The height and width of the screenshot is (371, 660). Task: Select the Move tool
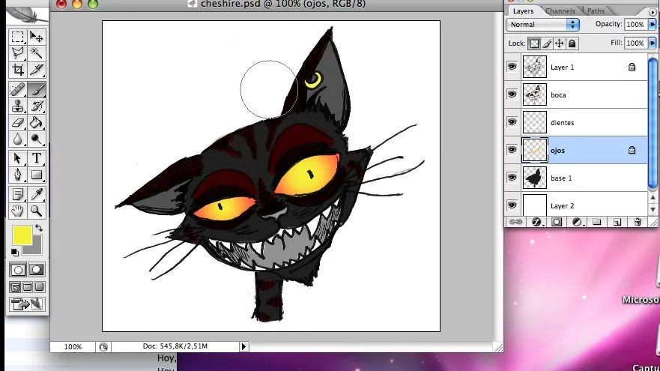tap(37, 37)
